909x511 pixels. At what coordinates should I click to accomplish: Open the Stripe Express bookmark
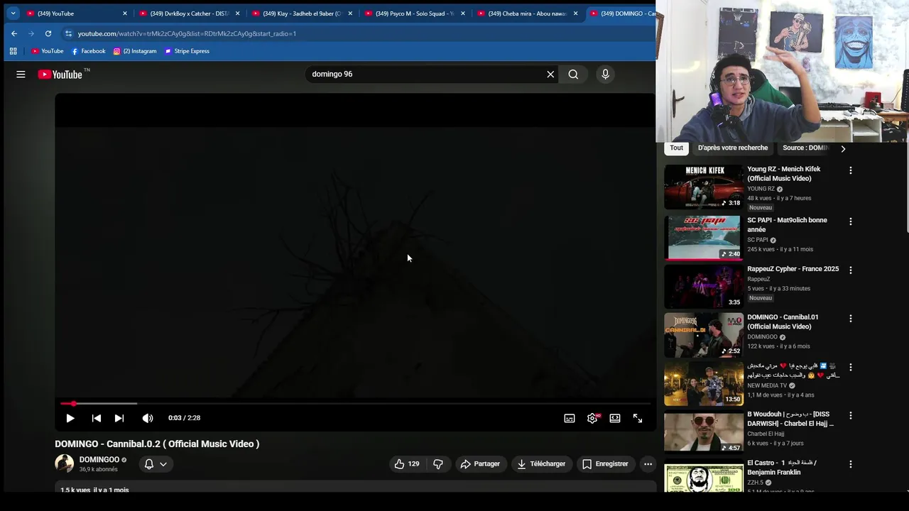(187, 51)
